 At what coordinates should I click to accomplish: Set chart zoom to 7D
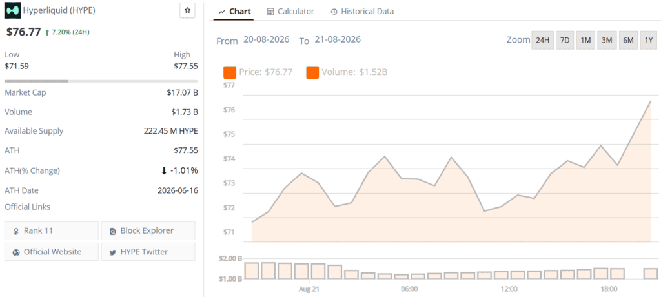[565, 41]
